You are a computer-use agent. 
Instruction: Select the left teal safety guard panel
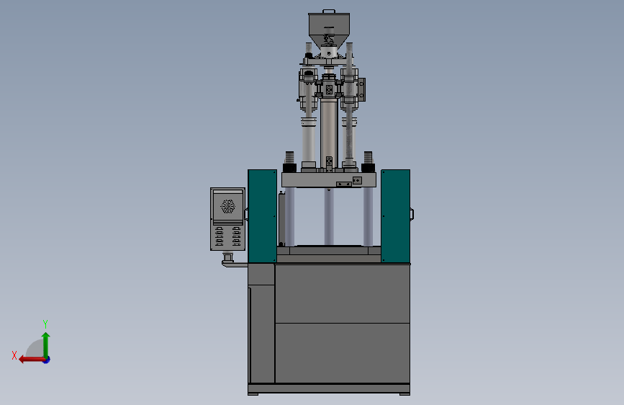(x=262, y=216)
